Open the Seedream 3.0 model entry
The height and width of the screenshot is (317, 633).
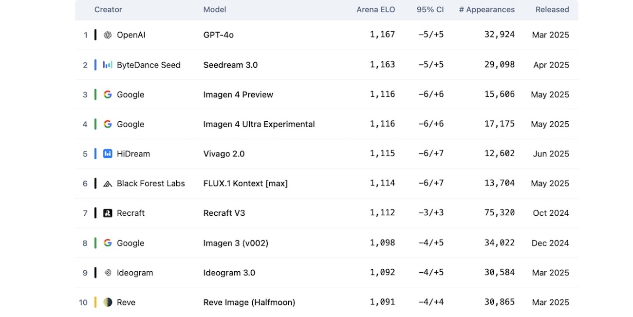230,65
